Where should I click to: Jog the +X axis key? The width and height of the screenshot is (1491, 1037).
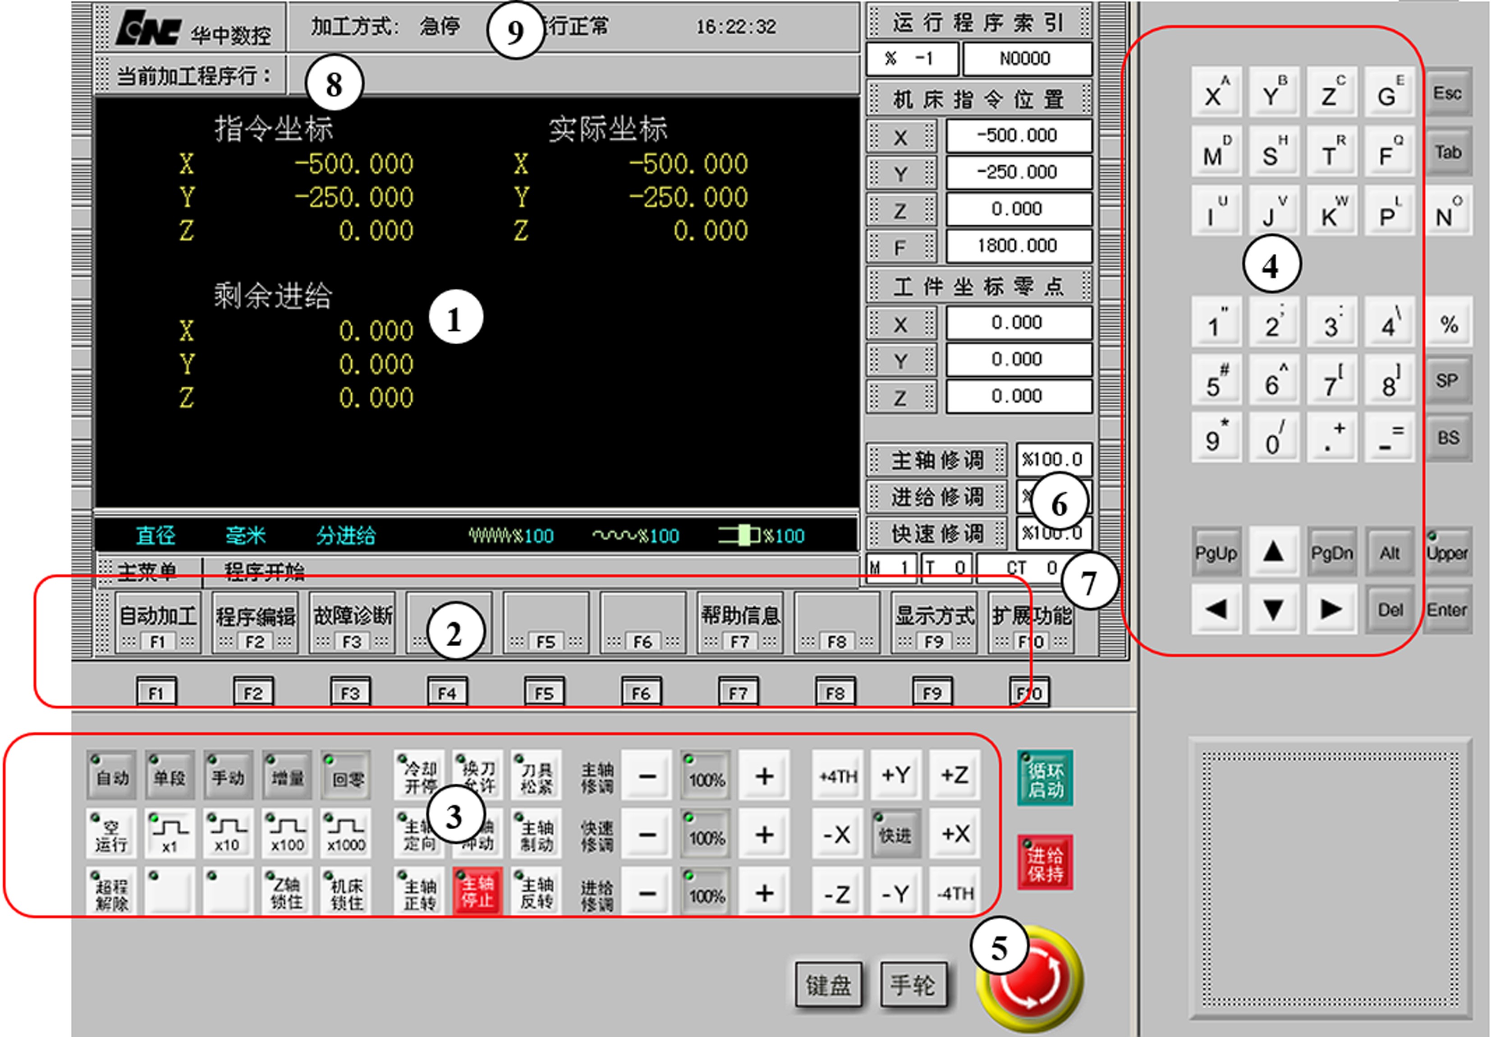pyautogui.click(x=954, y=833)
